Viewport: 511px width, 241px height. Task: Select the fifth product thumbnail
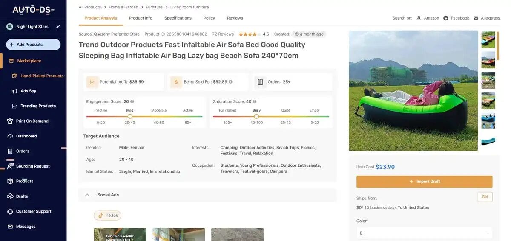[488, 121]
